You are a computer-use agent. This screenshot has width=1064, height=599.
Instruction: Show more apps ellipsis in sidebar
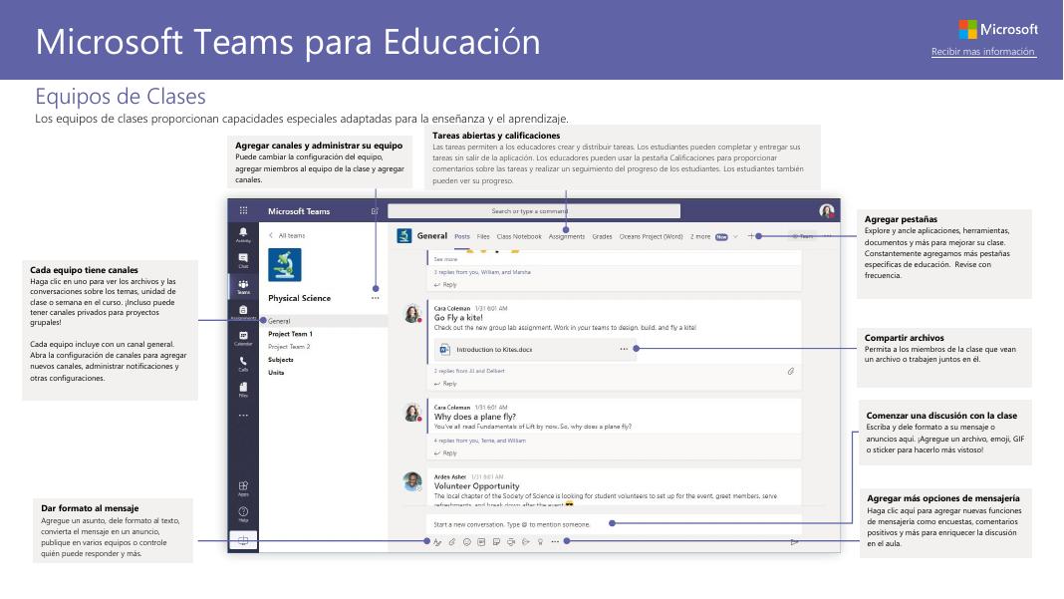[x=243, y=415]
